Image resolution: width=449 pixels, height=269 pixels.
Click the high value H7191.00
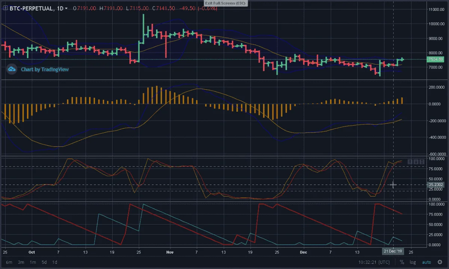[x=112, y=8]
